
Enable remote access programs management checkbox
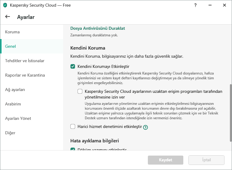click(x=80, y=91)
